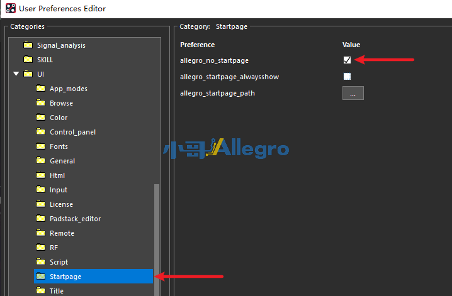
Task: Click the RF folder icon
Action: [41, 248]
